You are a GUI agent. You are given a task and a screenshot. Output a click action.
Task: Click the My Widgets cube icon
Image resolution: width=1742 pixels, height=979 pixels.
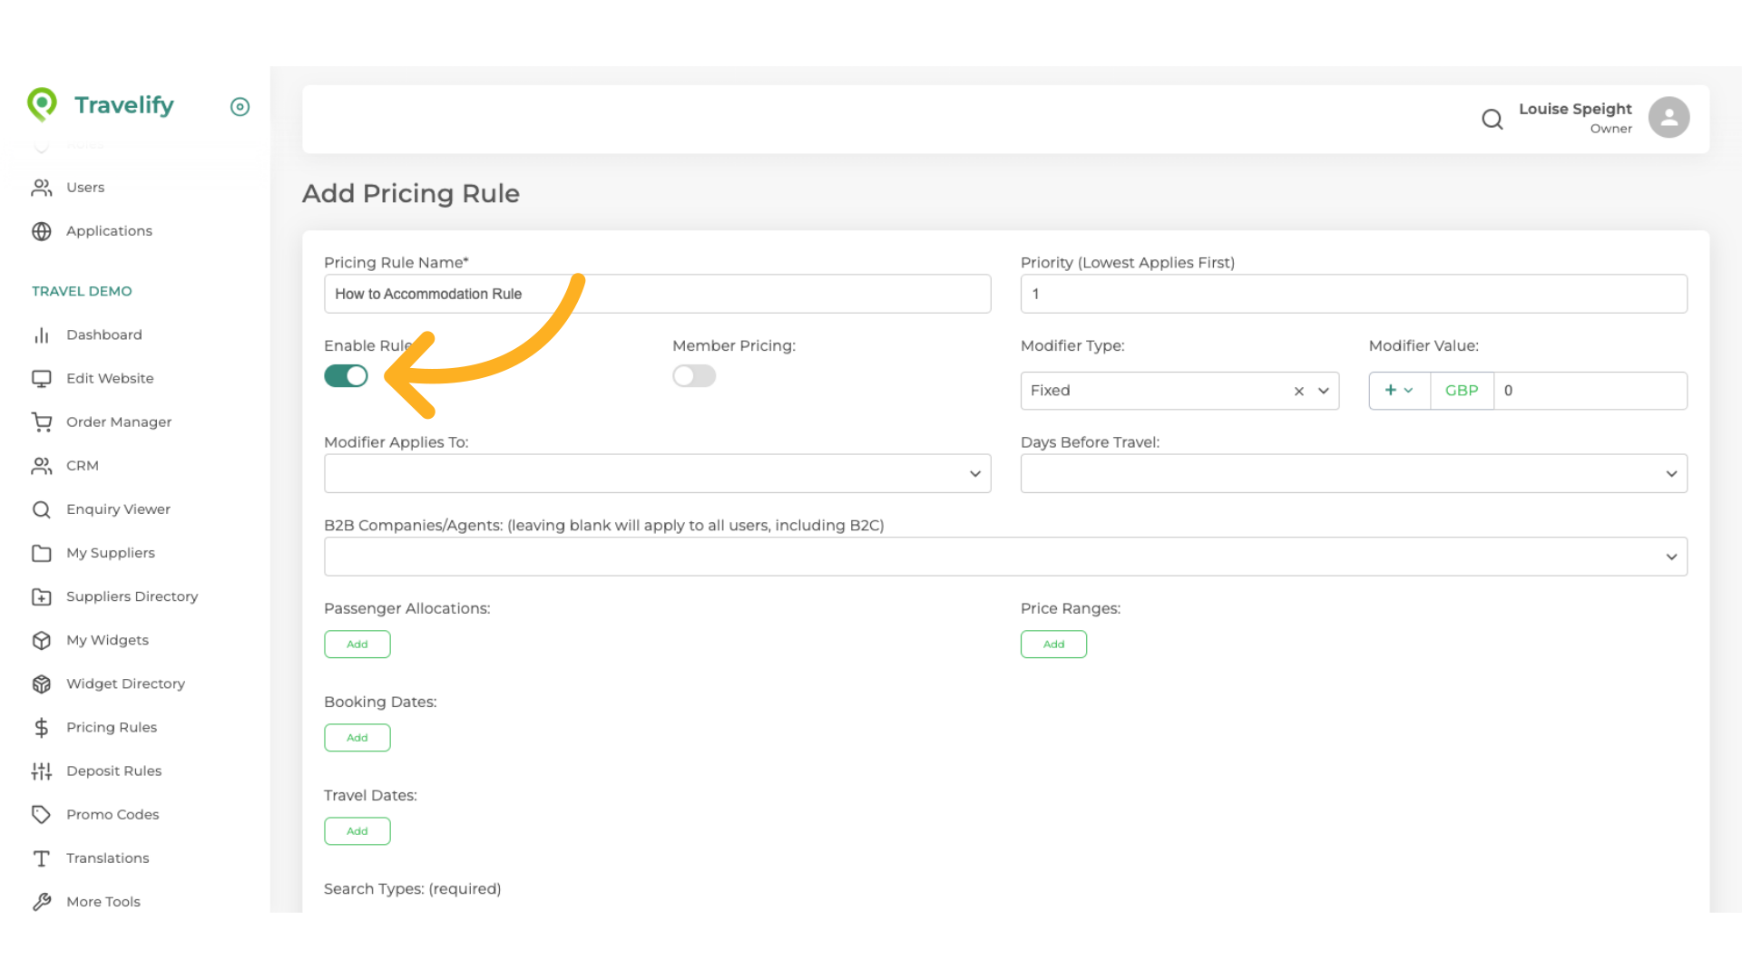pyautogui.click(x=42, y=640)
